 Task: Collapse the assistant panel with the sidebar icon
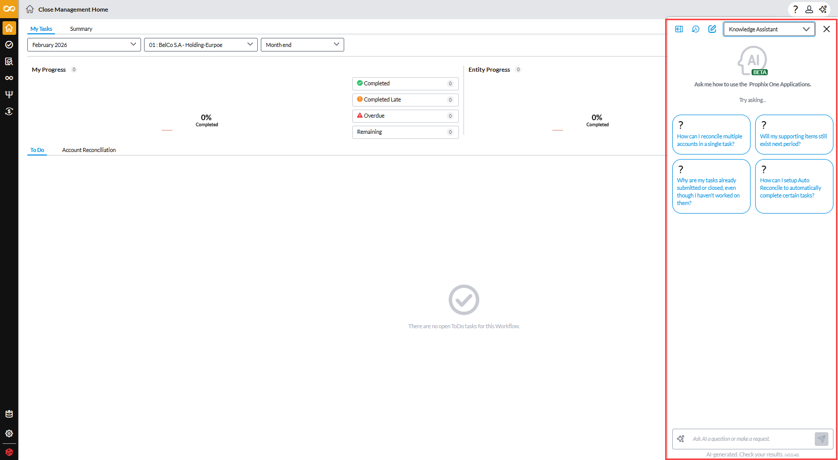pyautogui.click(x=679, y=29)
